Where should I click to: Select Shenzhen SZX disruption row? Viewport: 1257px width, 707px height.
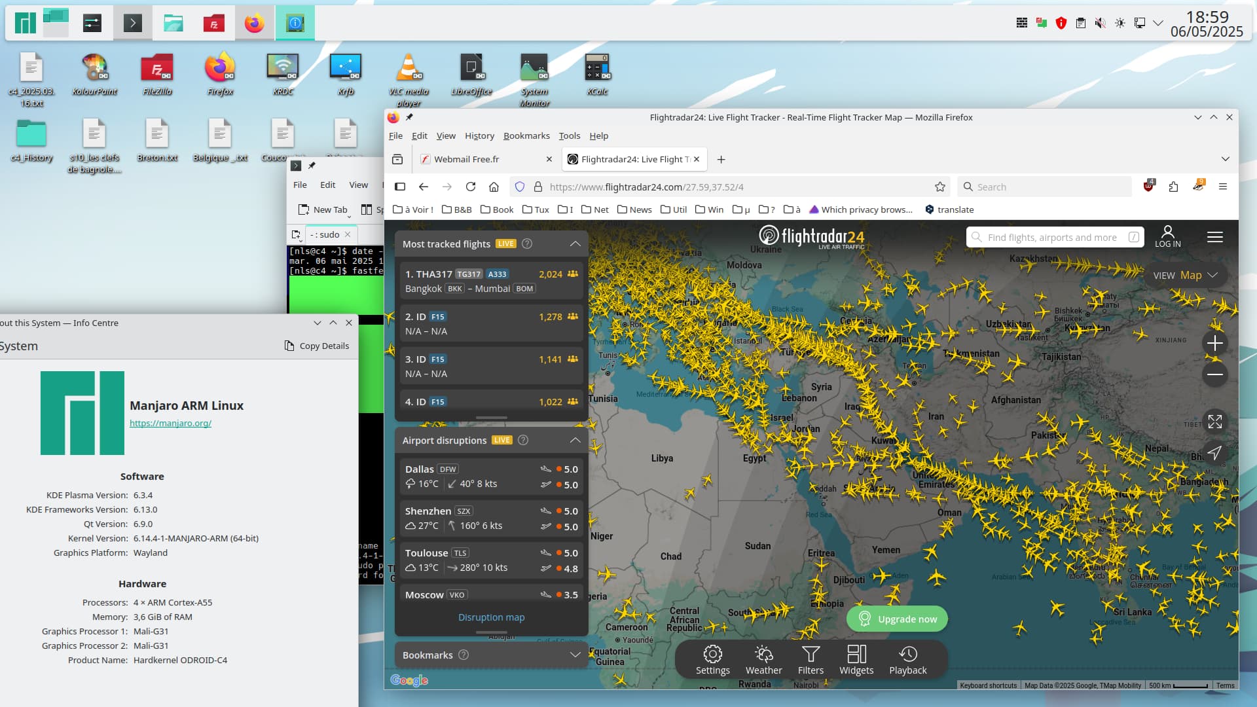pos(491,518)
